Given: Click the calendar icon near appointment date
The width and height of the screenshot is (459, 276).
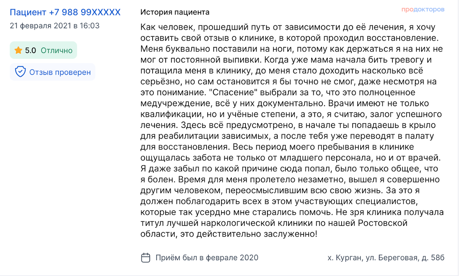Looking at the screenshot, I should [145, 258].
